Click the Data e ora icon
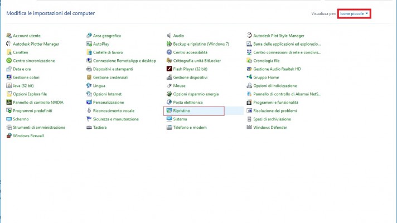Viewport: 397px width, 223px height. point(9,69)
